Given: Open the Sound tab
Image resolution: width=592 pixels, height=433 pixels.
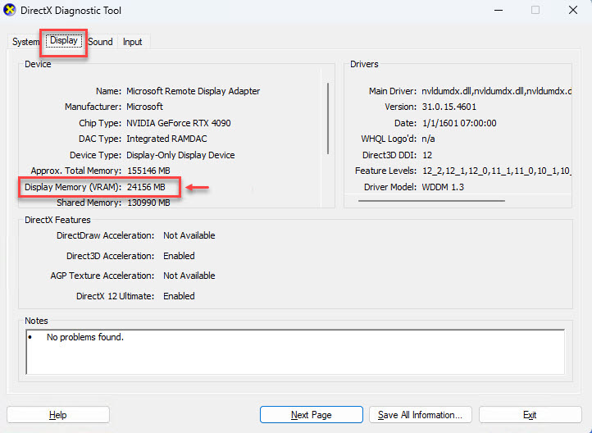Looking at the screenshot, I should [x=100, y=42].
